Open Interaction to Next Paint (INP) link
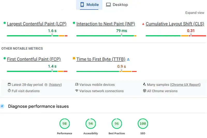The height and width of the screenshot is (138, 207). (106, 24)
